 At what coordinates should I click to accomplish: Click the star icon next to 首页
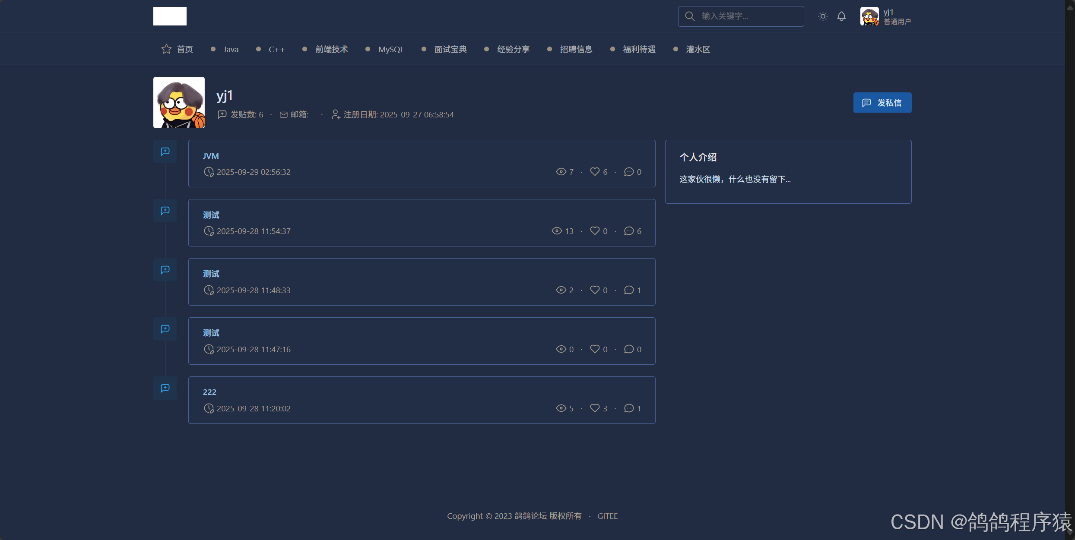pyautogui.click(x=166, y=49)
